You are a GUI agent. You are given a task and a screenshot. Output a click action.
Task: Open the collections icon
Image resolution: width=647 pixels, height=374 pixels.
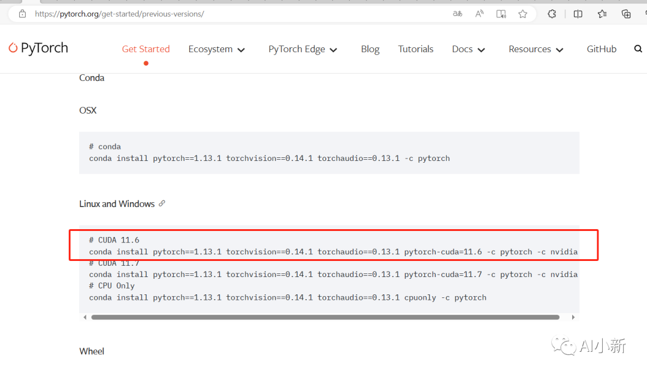(x=626, y=14)
